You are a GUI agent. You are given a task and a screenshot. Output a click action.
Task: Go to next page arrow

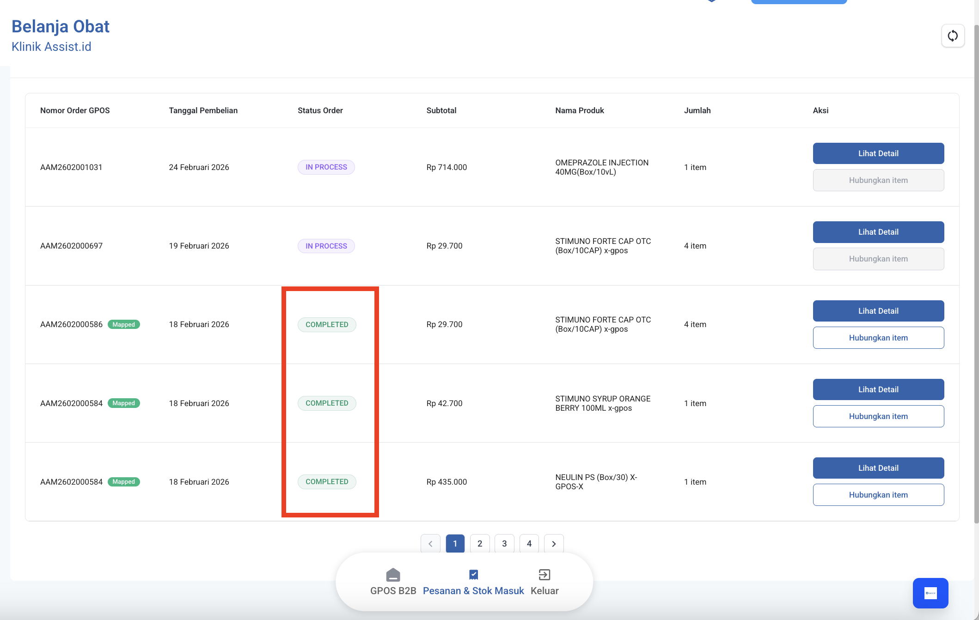click(x=554, y=544)
